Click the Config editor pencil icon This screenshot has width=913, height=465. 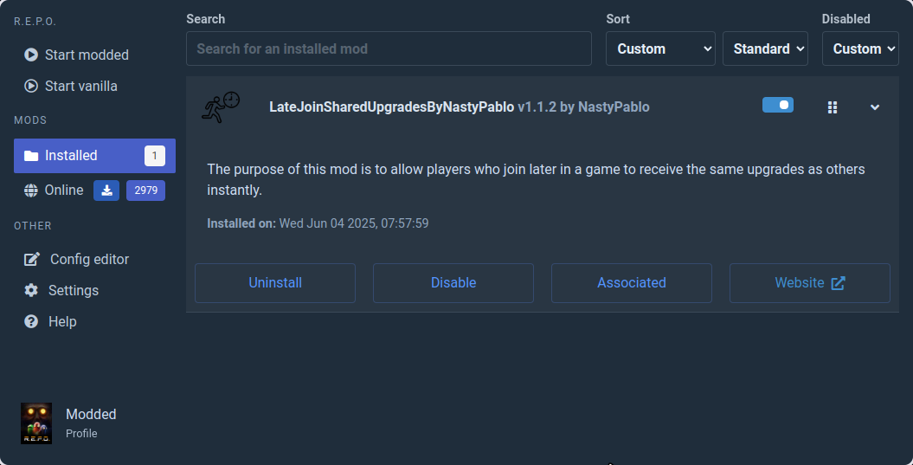[x=32, y=259]
